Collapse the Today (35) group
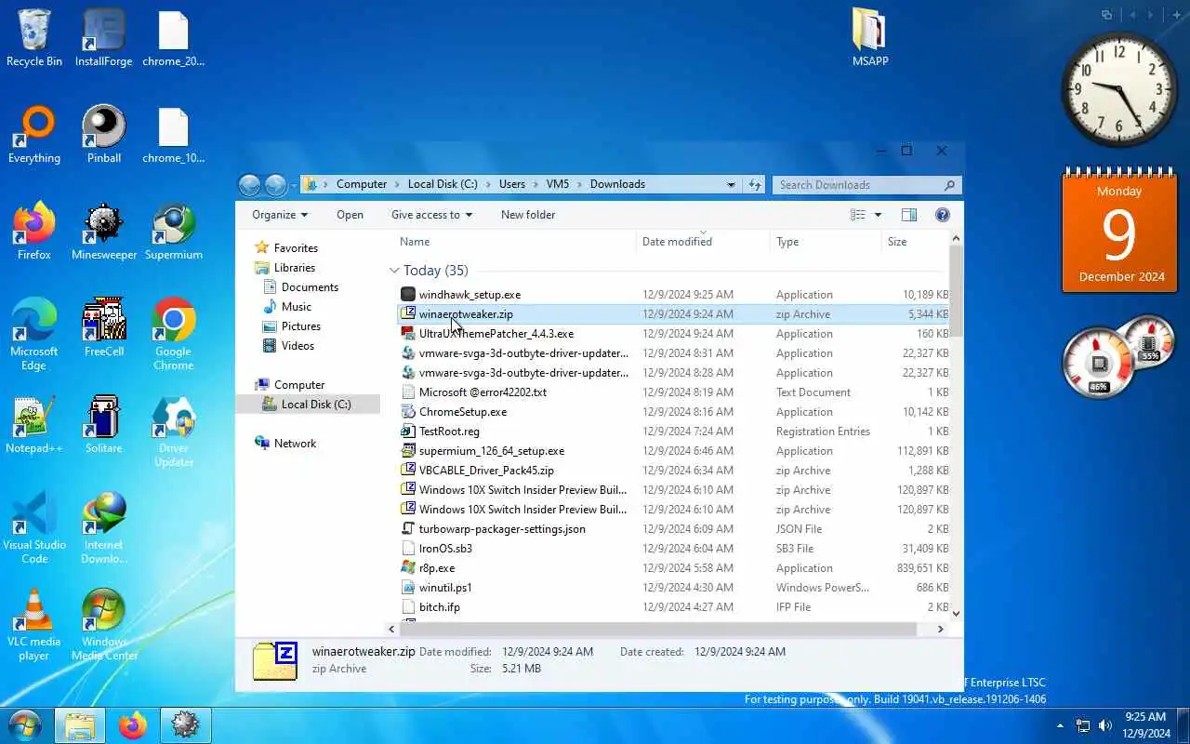The image size is (1190, 744). click(394, 271)
